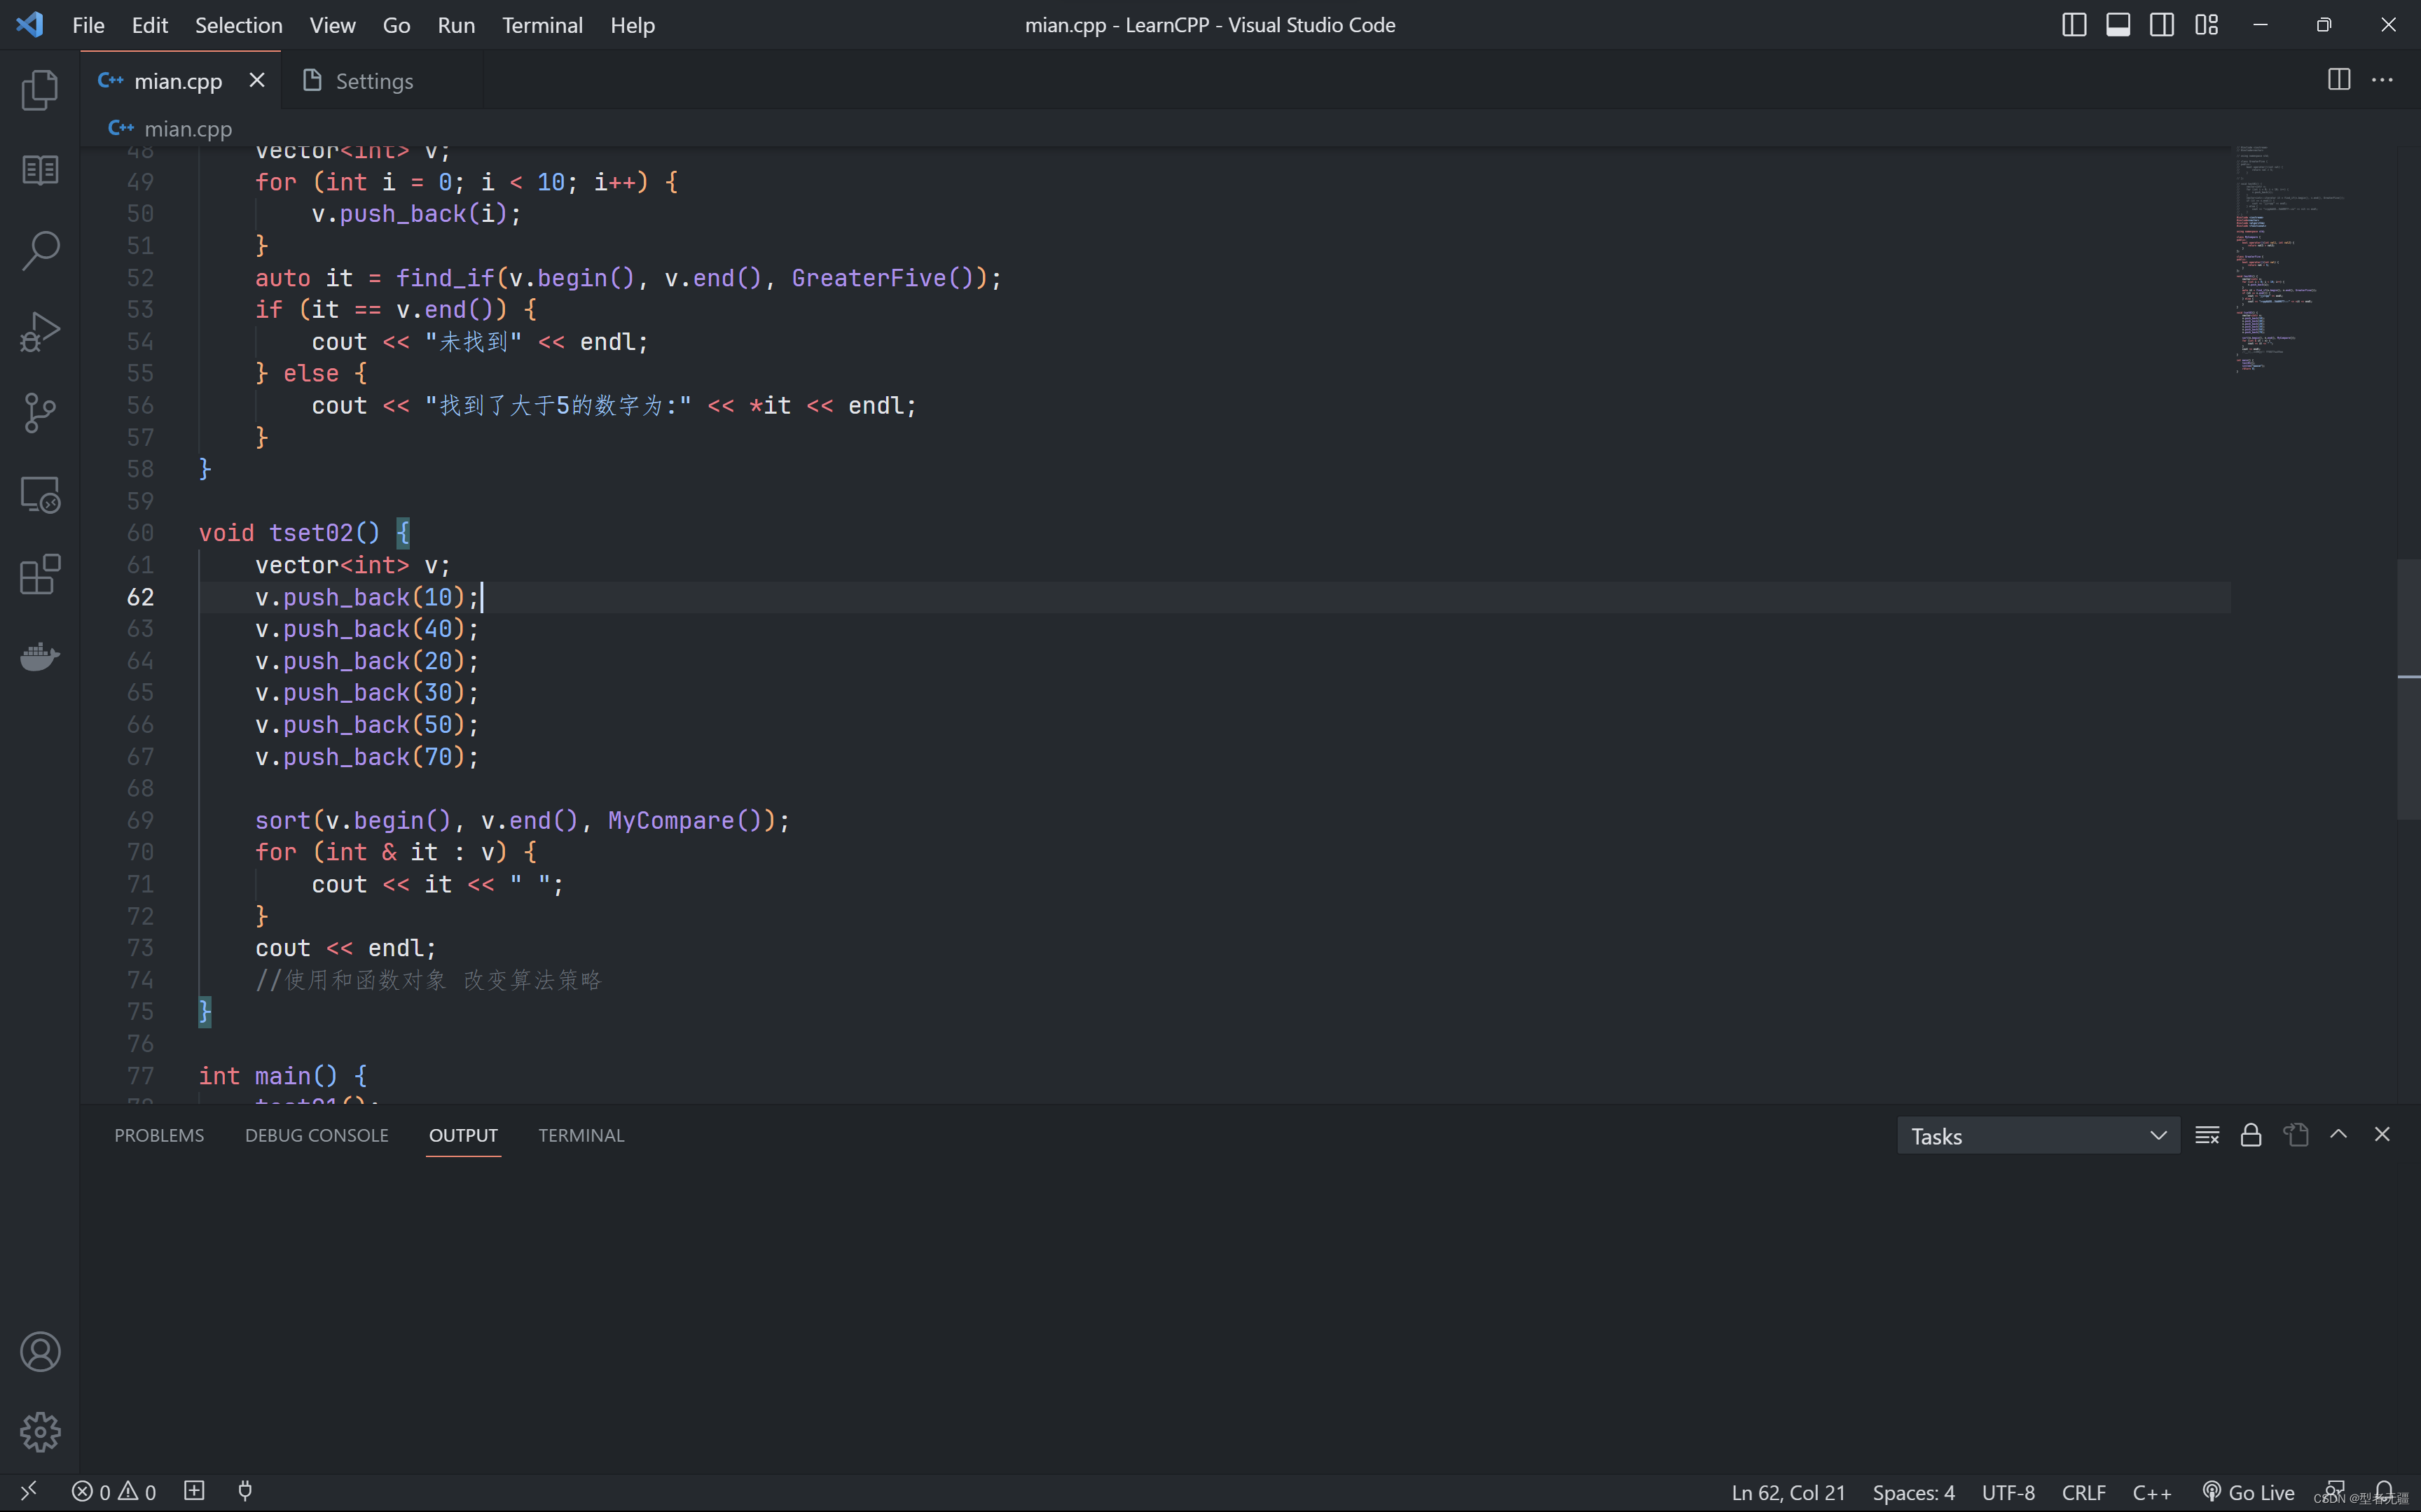Click GreaterFive() on line 52
Image resolution: width=2421 pixels, height=1512 pixels.
[883, 278]
